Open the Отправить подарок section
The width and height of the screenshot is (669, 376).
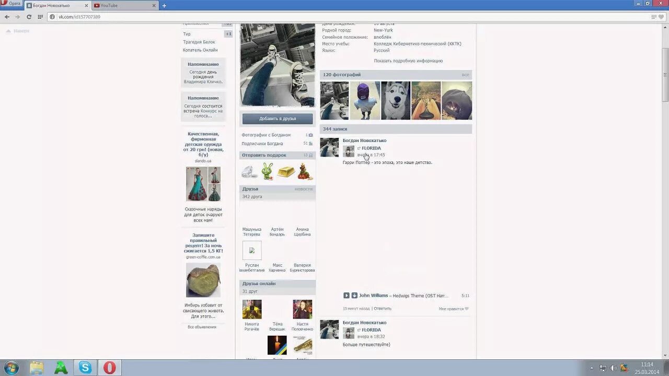click(278, 155)
